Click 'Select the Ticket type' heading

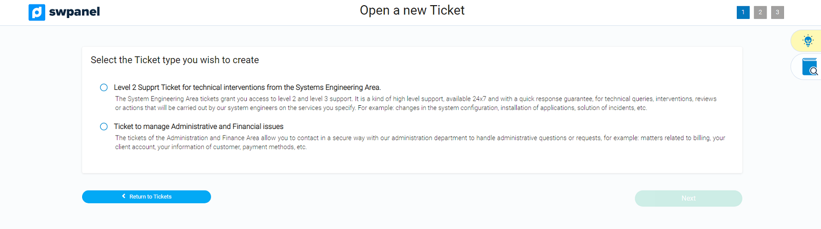pyautogui.click(x=175, y=60)
